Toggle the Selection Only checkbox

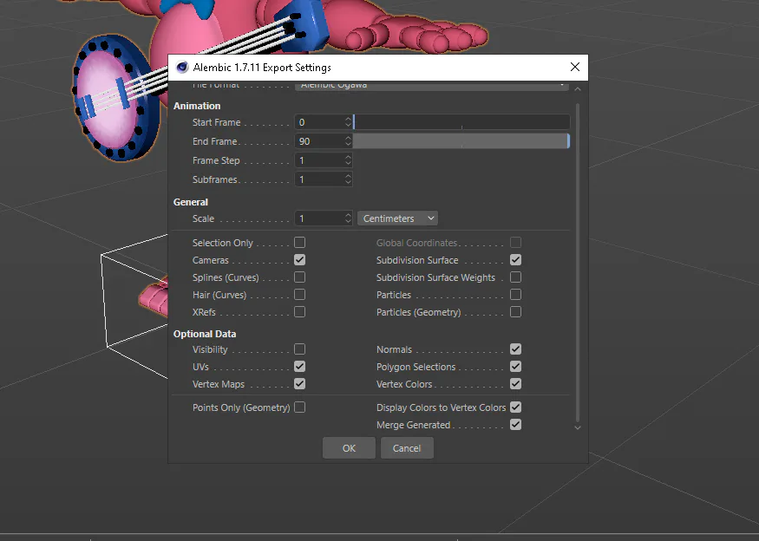click(x=299, y=243)
